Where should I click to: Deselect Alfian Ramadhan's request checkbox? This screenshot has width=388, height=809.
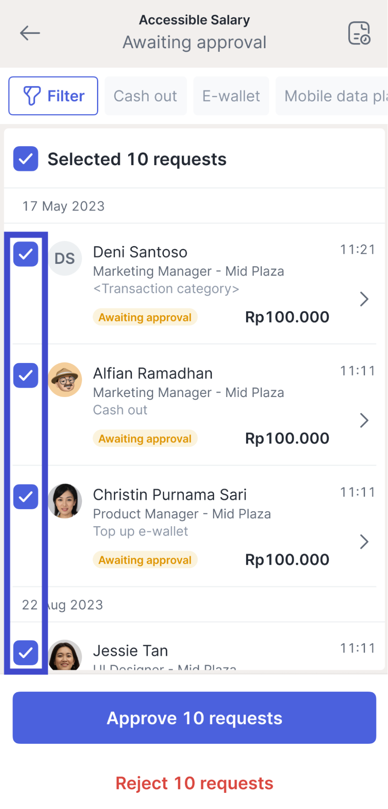tap(25, 376)
